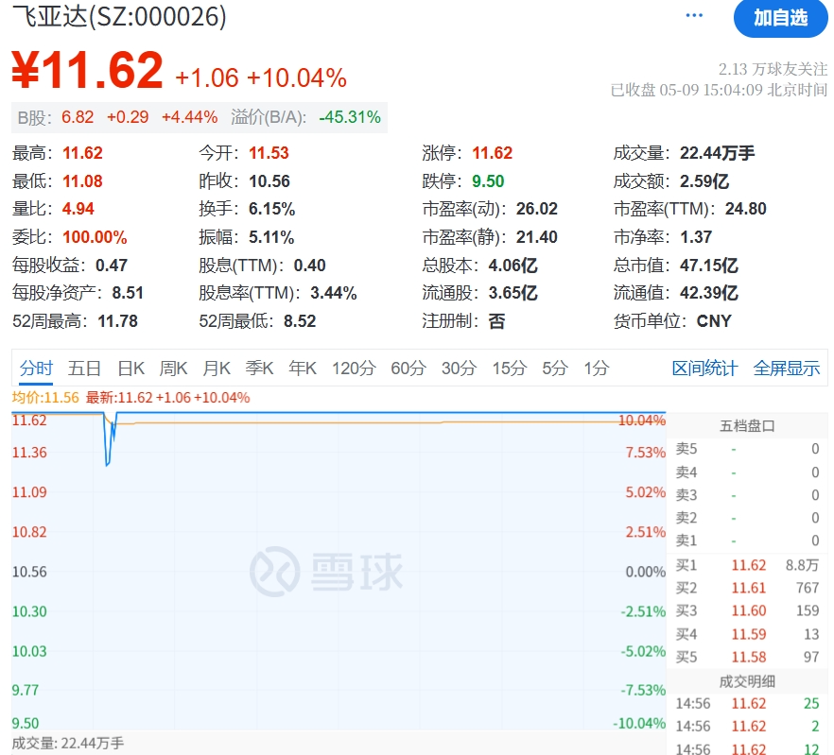Click the 10.56 baseline label on chart axis
Image resolution: width=834 pixels, height=755 pixels.
30,572
